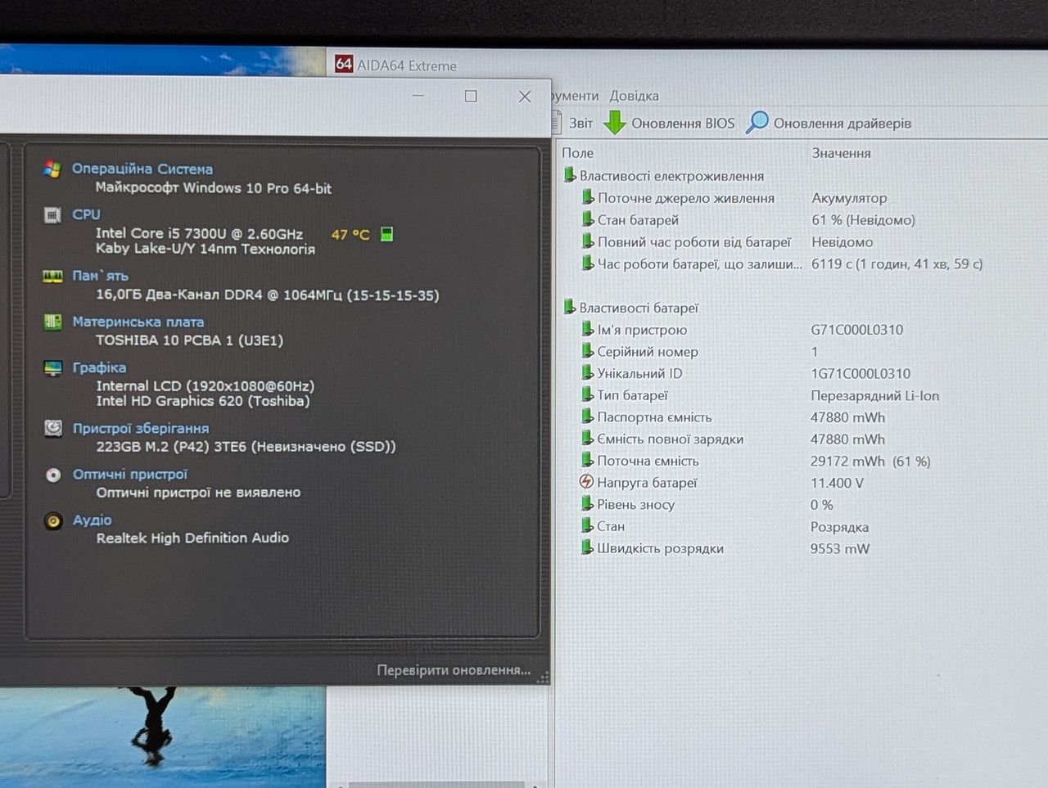Click the green CPU temperature indicator square
The width and height of the screenshot is (1048, 788).
pos(387,235)
